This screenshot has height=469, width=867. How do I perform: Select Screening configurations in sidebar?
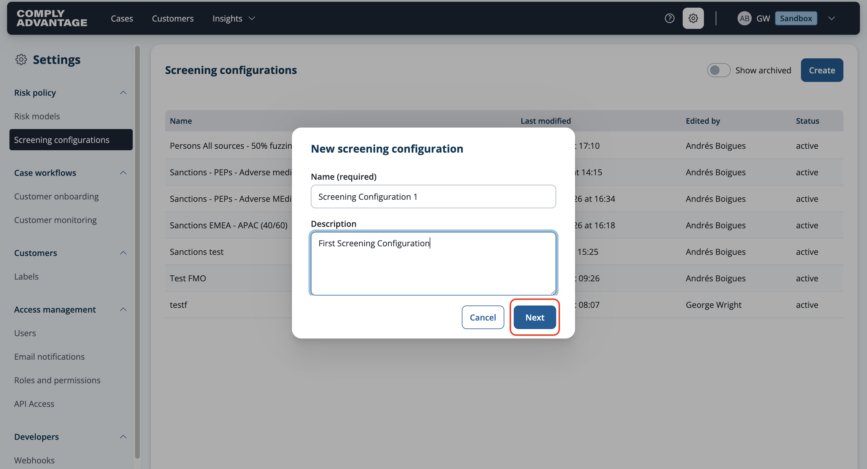[x=71, y=140]
